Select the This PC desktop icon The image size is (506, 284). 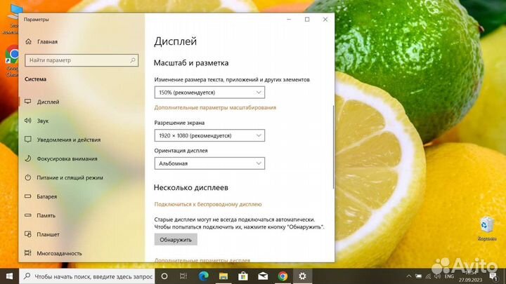point(13,19)
